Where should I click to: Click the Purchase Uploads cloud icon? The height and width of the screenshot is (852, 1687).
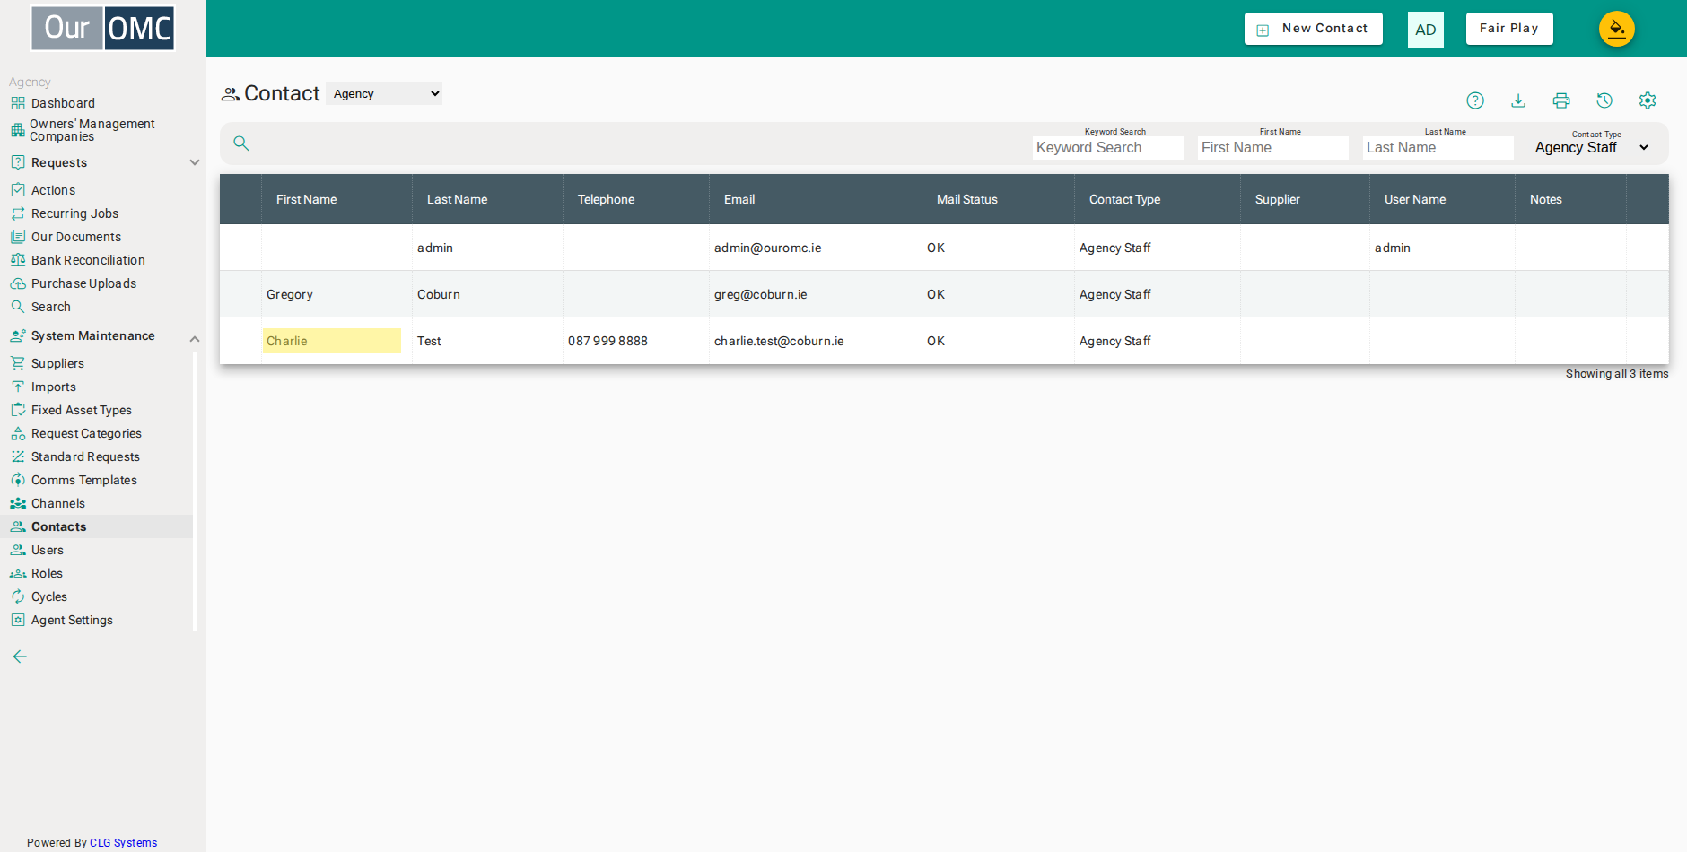coord(18,283)
